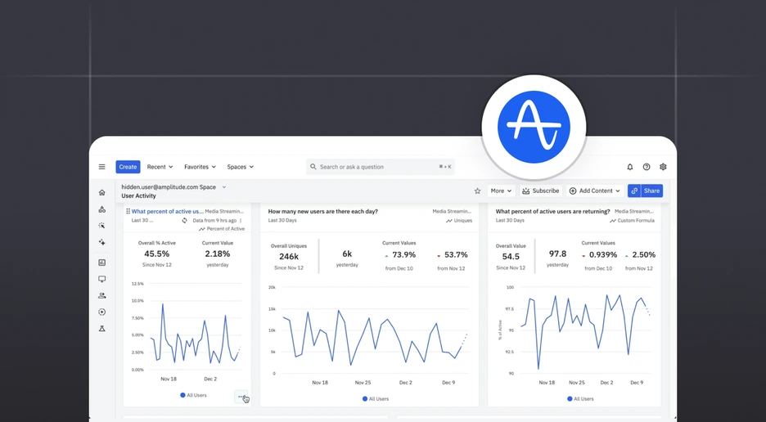Click the 6k yesterday value
766x422 pixels.
tap(347, 254)
